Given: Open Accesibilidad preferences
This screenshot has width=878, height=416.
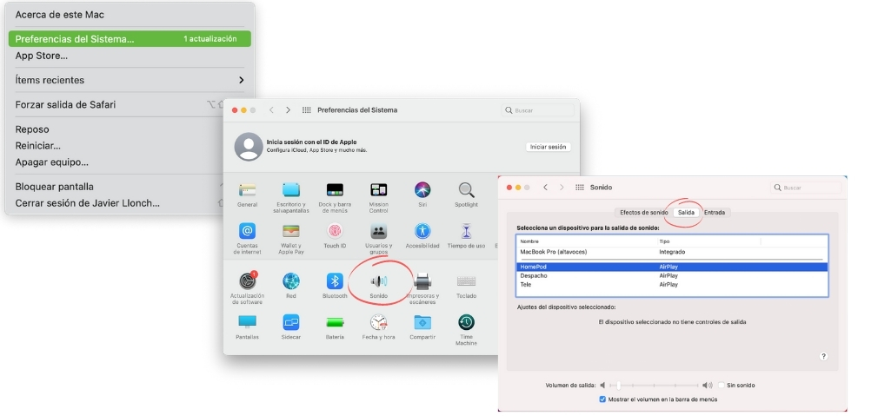Looking at the screenshot, I should coord(422,232).
